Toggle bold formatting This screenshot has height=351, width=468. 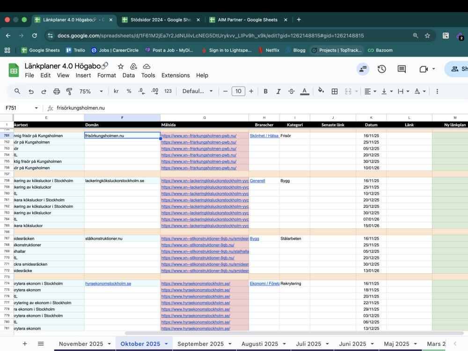tap(265, 91)
